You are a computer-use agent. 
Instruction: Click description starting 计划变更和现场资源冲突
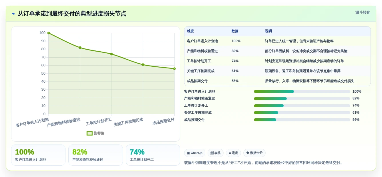305,61
